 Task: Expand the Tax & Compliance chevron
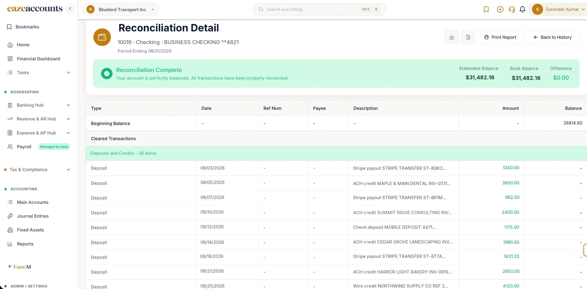(x=68, y=170)
